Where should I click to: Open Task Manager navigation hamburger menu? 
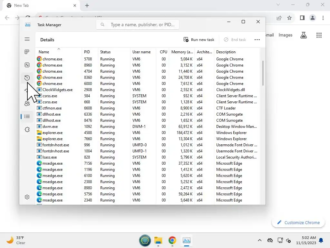tap(27, 39)
